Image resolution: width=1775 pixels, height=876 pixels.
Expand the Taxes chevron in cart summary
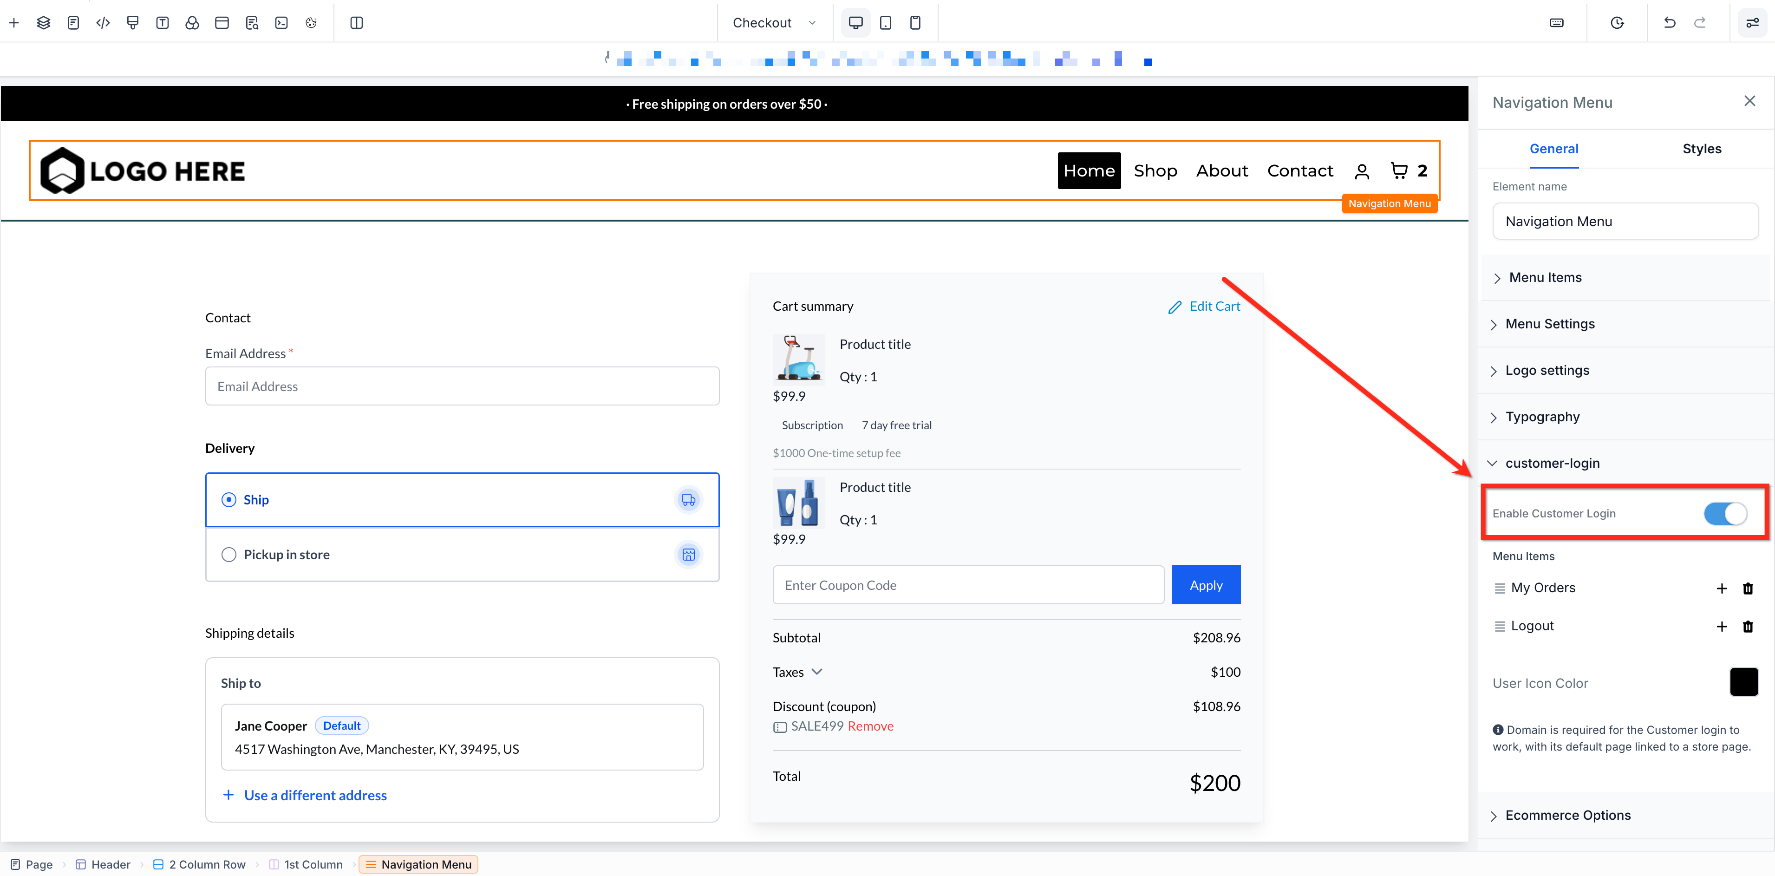(817, 672)
